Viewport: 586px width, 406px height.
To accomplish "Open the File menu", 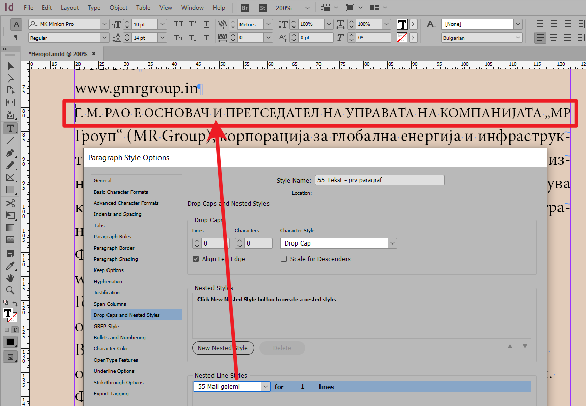I will [29, 8].
